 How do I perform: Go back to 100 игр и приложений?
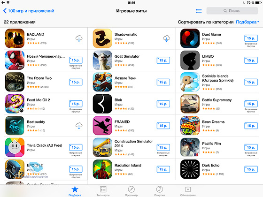click(x=29, y=11)
